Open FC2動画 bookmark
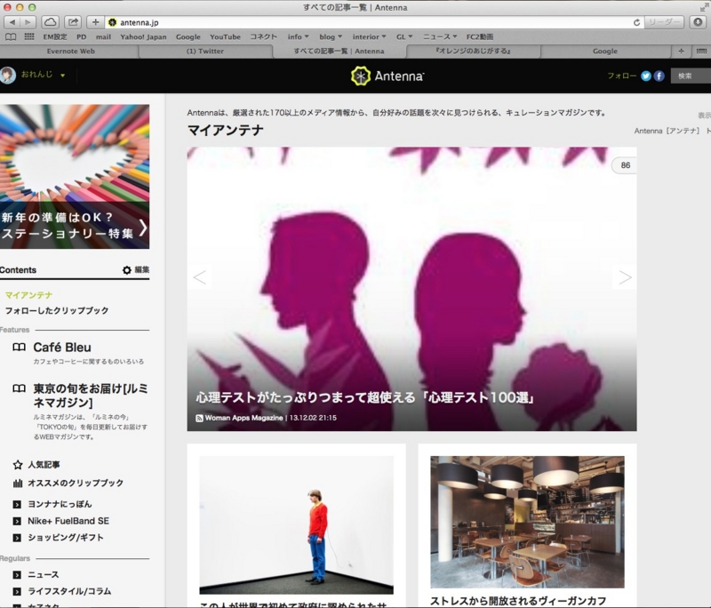Screen dimensions: 711x608 [480, 36]
